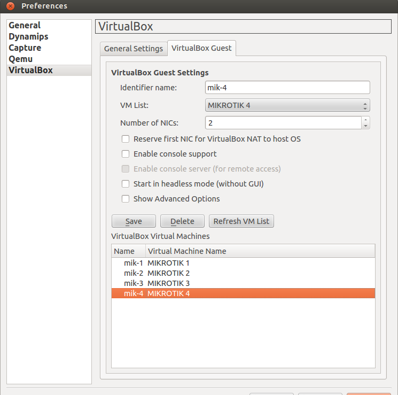Viewport: 398px width, 395px height.
Task: Close the Preferences window
Action: tap(10, 5)
